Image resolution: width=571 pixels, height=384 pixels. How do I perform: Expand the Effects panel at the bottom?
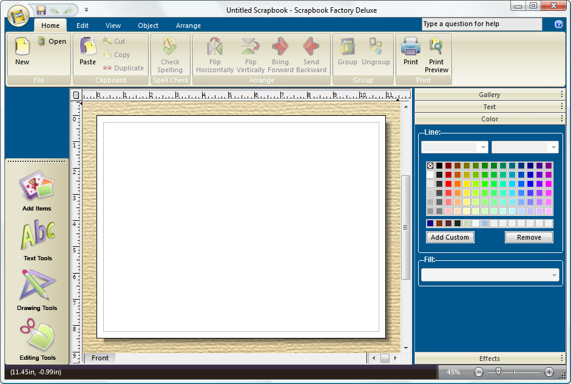[490, 358]
